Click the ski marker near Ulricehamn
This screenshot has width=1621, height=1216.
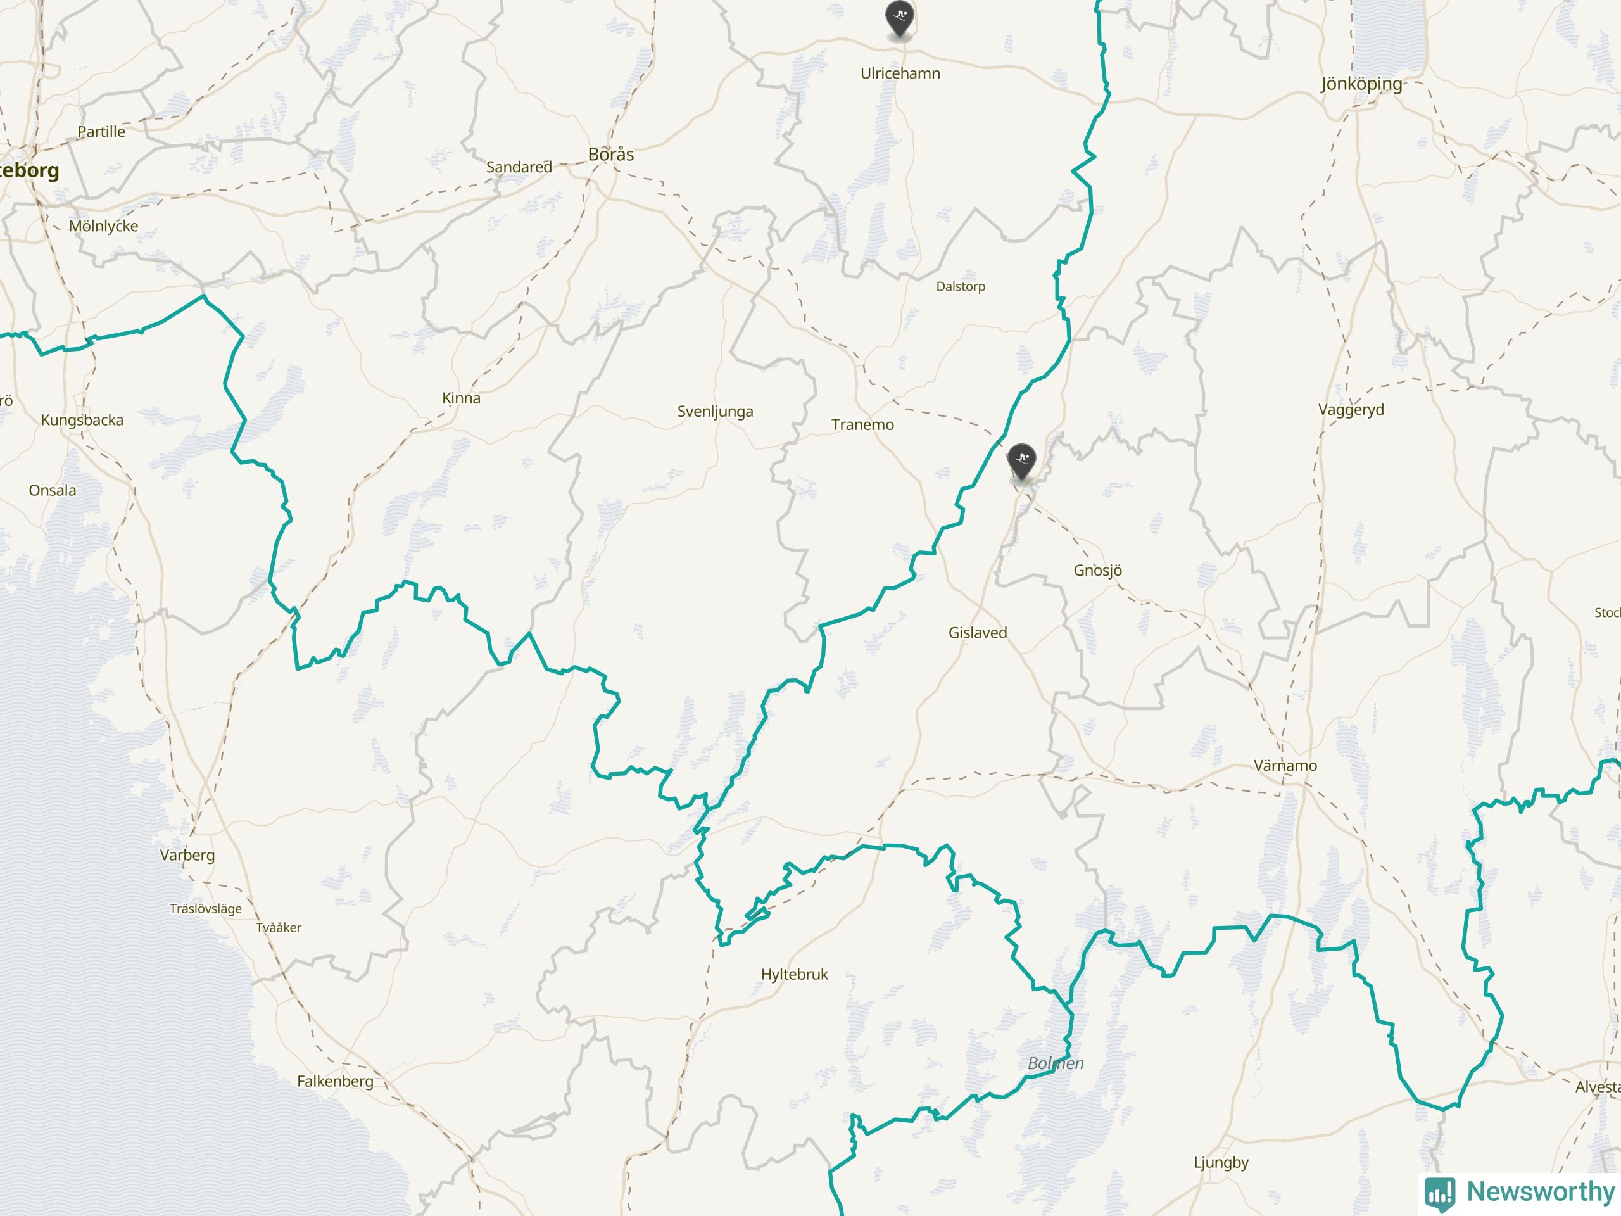tap(899, 19)
